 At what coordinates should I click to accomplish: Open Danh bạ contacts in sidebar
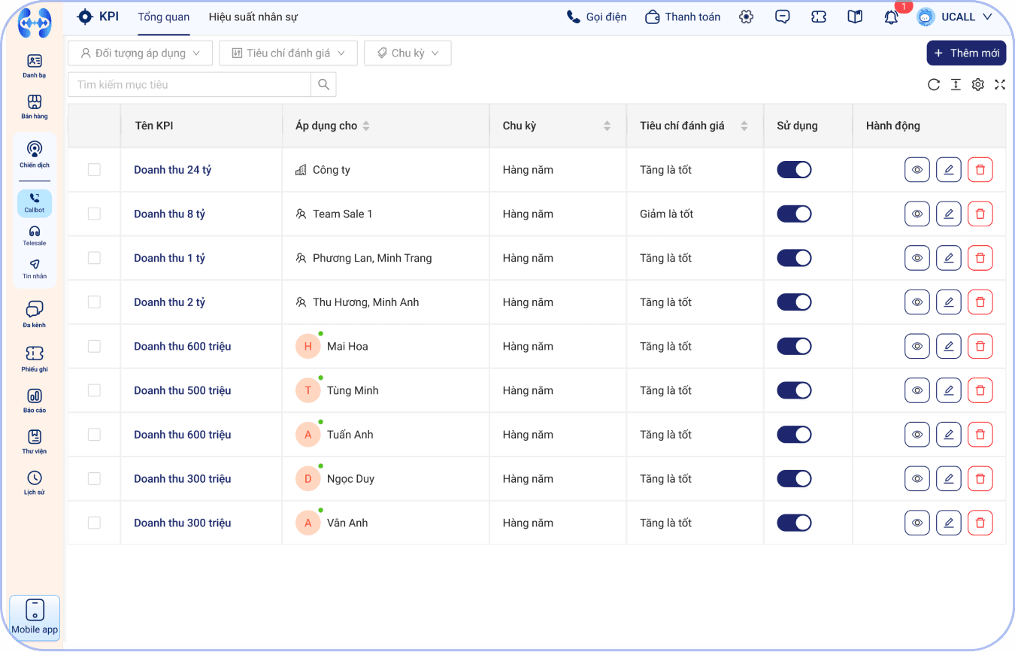pos(34,66)
